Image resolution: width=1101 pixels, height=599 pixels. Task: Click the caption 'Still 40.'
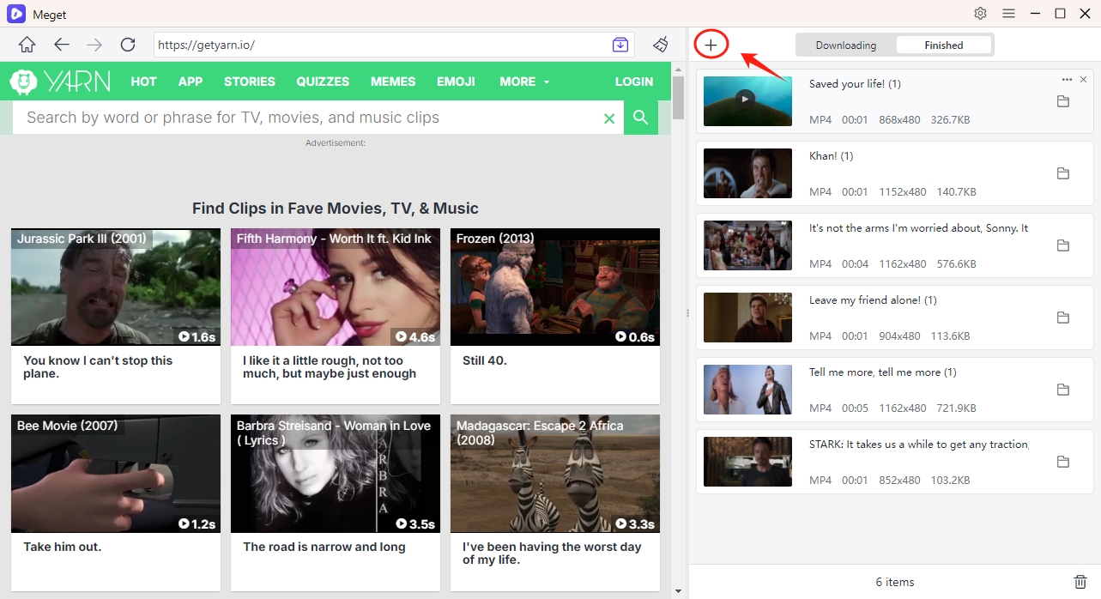tap(485, 360)
